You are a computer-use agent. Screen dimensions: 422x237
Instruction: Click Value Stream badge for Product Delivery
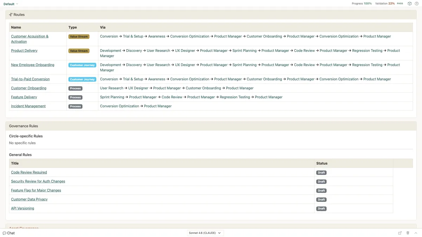(x=79, y=51)
